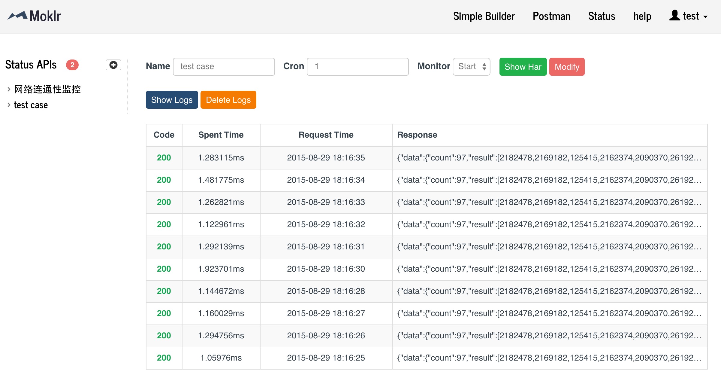Go to Postman menu item
This screenshot has height=381, width=721.
(x=551, y=16)
